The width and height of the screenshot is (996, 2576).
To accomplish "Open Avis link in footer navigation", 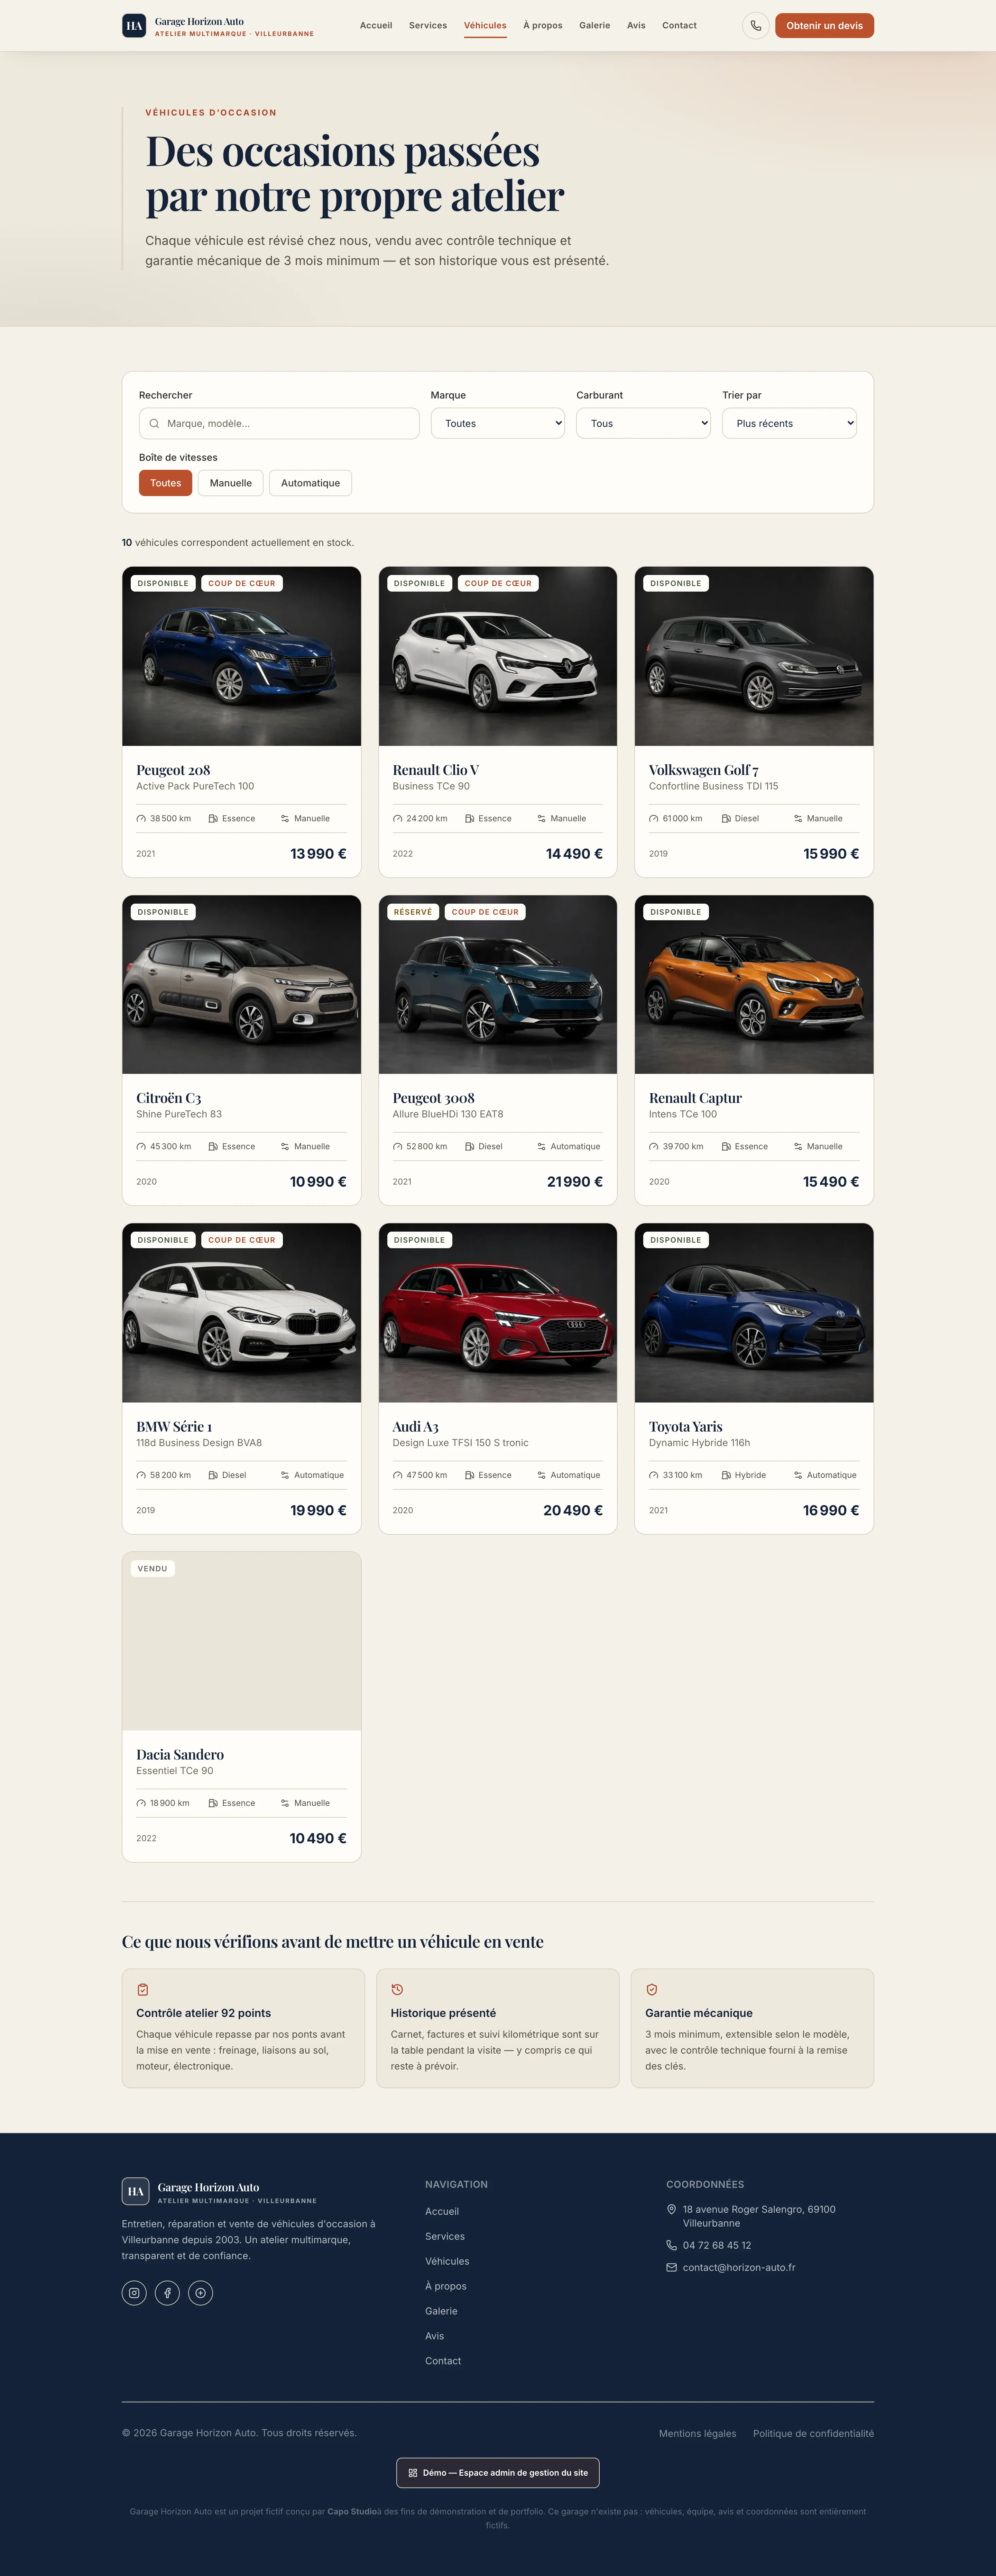I will [x=434, y=2336].
